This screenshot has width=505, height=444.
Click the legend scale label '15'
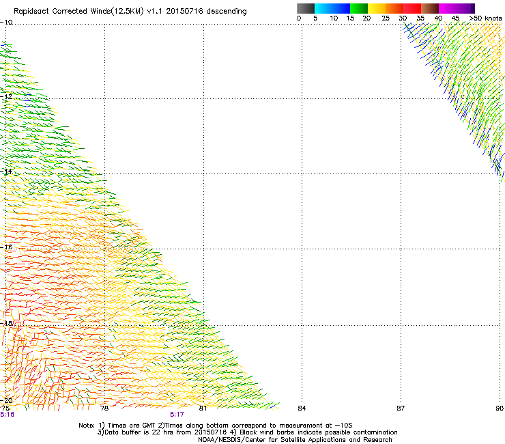(x=350, y=18)
